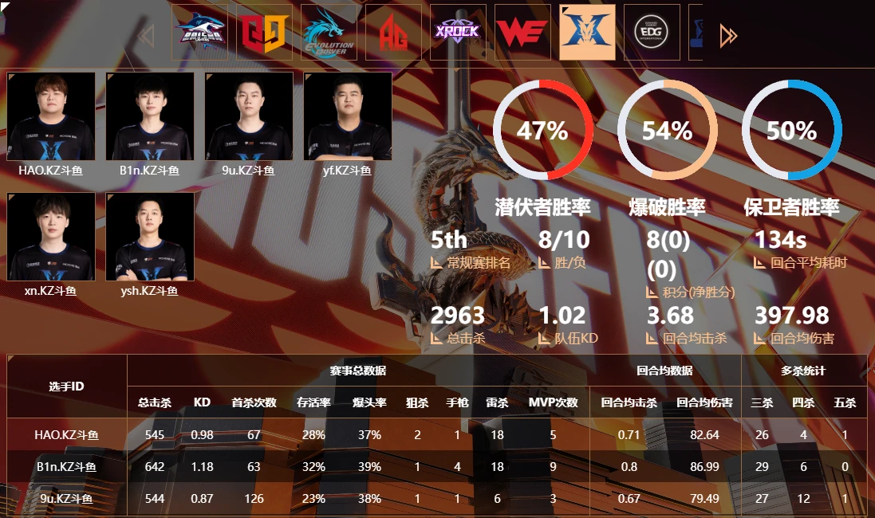
Task: Click the highlighted KZ team logo
Action: pos(587,33)
